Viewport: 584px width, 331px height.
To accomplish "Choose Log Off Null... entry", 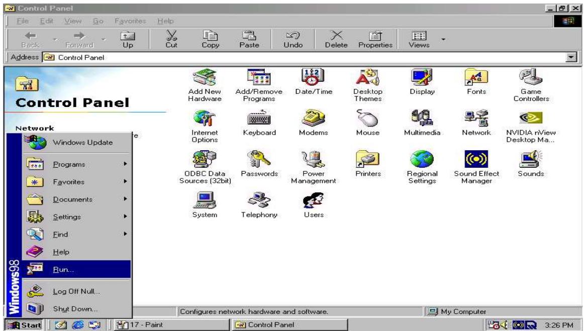I will click(76, 291).
